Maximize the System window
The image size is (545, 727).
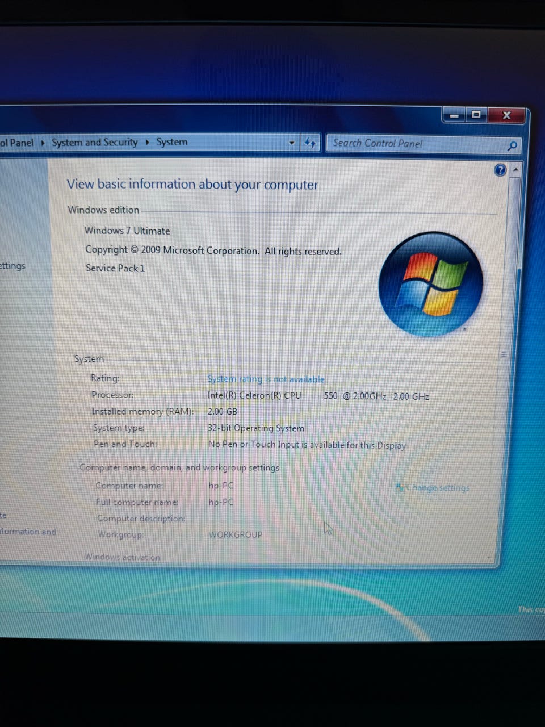tap(476, 115)
